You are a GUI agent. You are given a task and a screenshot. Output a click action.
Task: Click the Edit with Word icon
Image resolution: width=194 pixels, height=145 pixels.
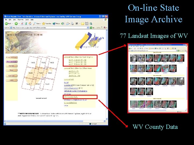pyautogui.click(x=77, y=24)
